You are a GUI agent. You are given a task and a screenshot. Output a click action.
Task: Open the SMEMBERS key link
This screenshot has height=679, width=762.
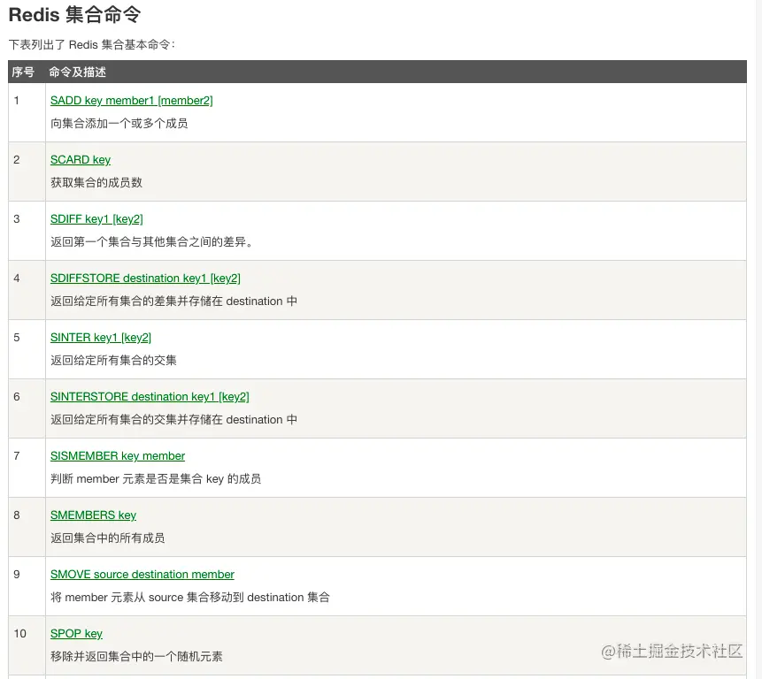[93, 515]
